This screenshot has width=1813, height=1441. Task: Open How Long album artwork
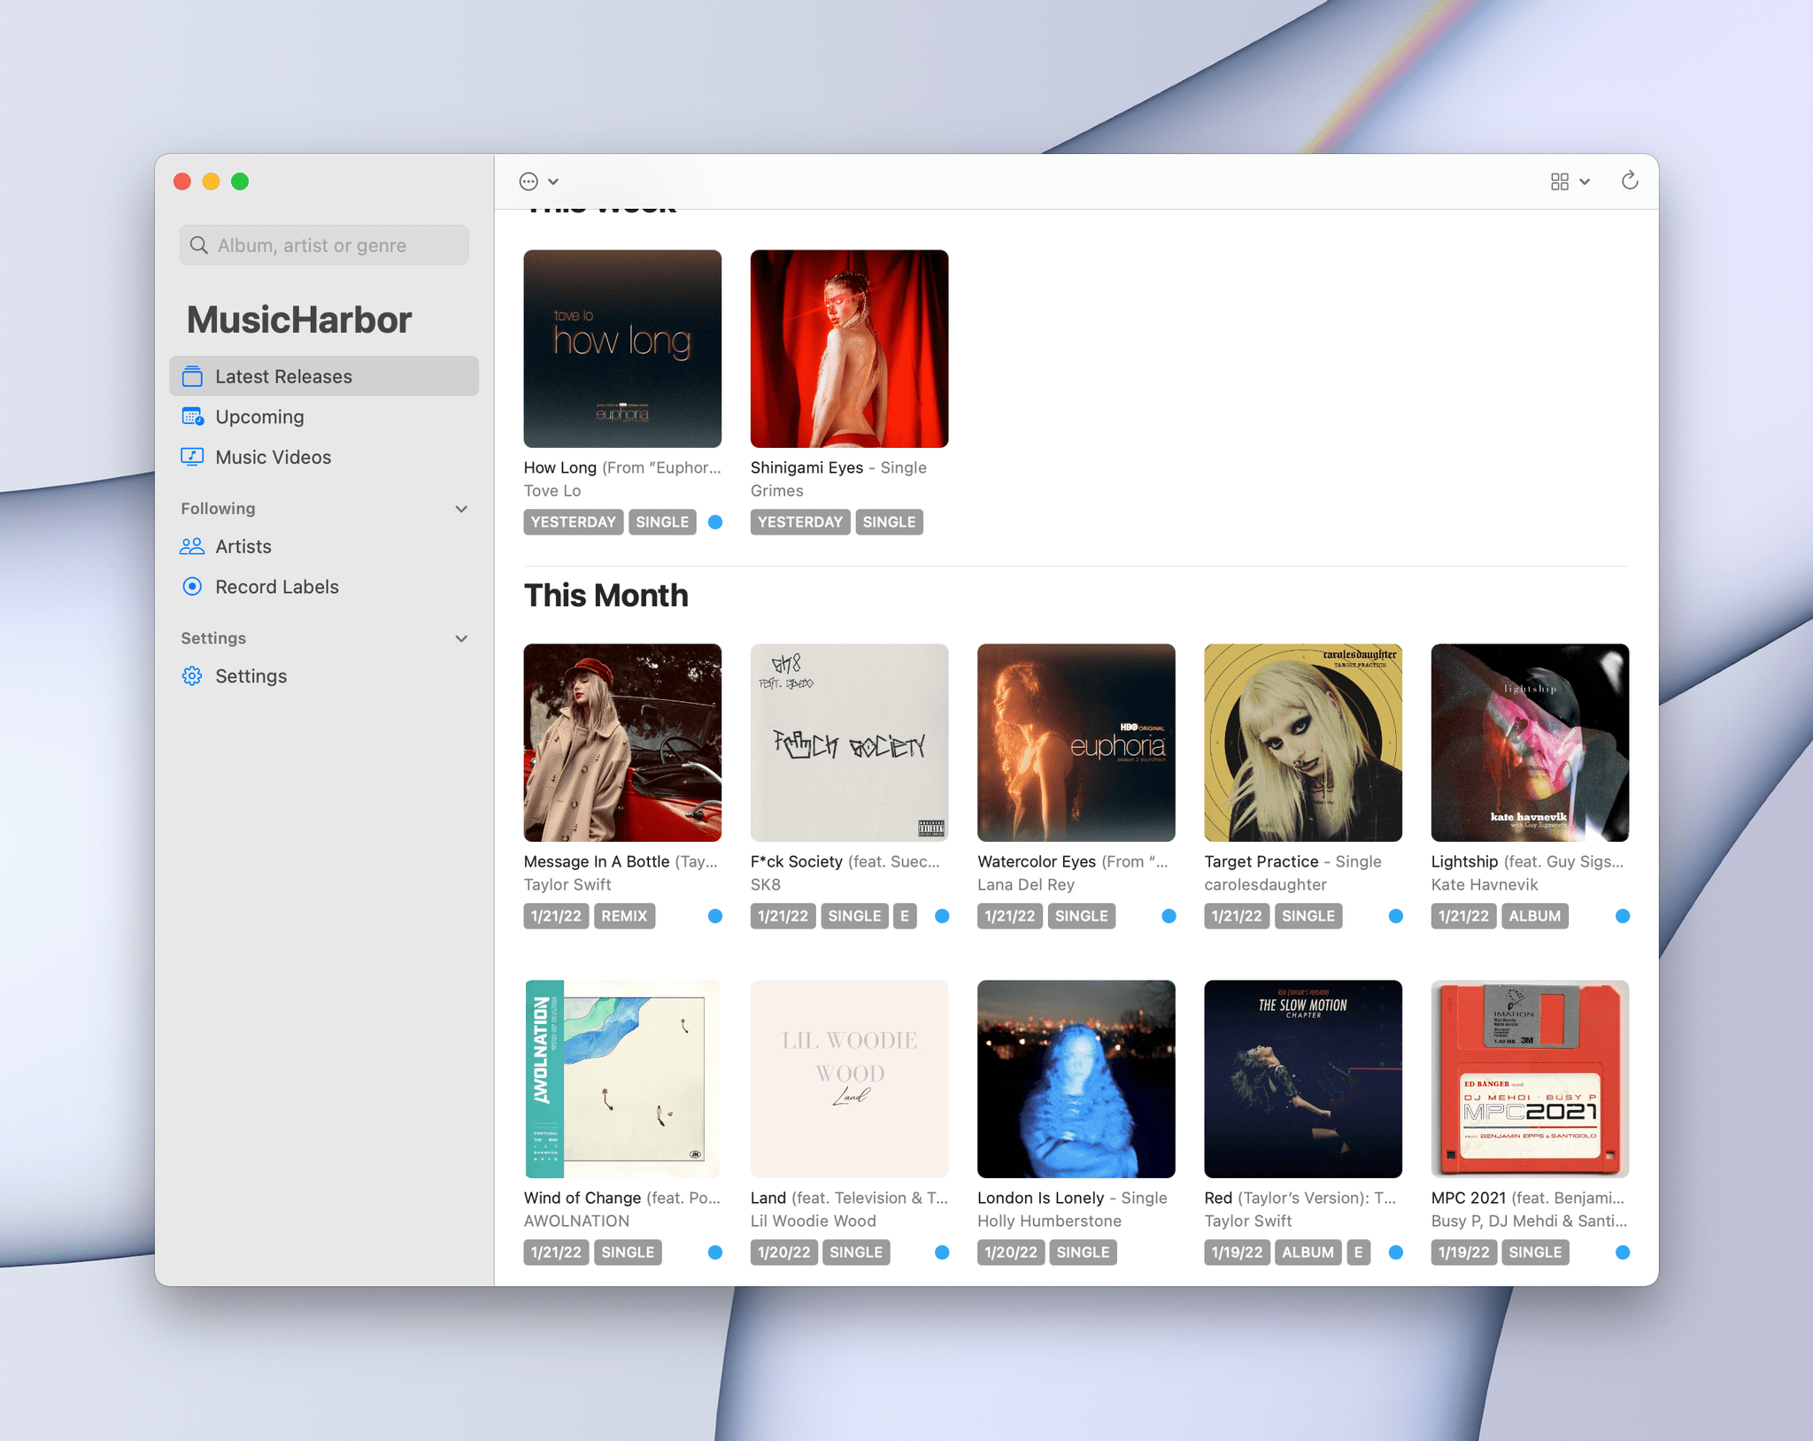click(622, 349)
